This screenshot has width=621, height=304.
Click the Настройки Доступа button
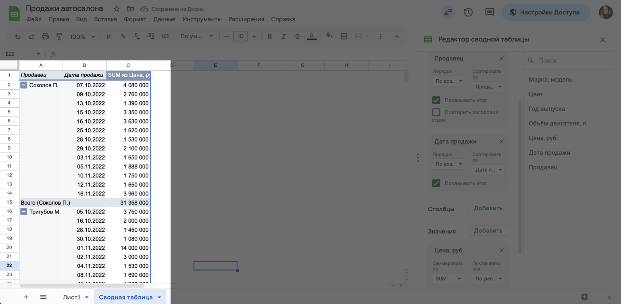(545, 12)
